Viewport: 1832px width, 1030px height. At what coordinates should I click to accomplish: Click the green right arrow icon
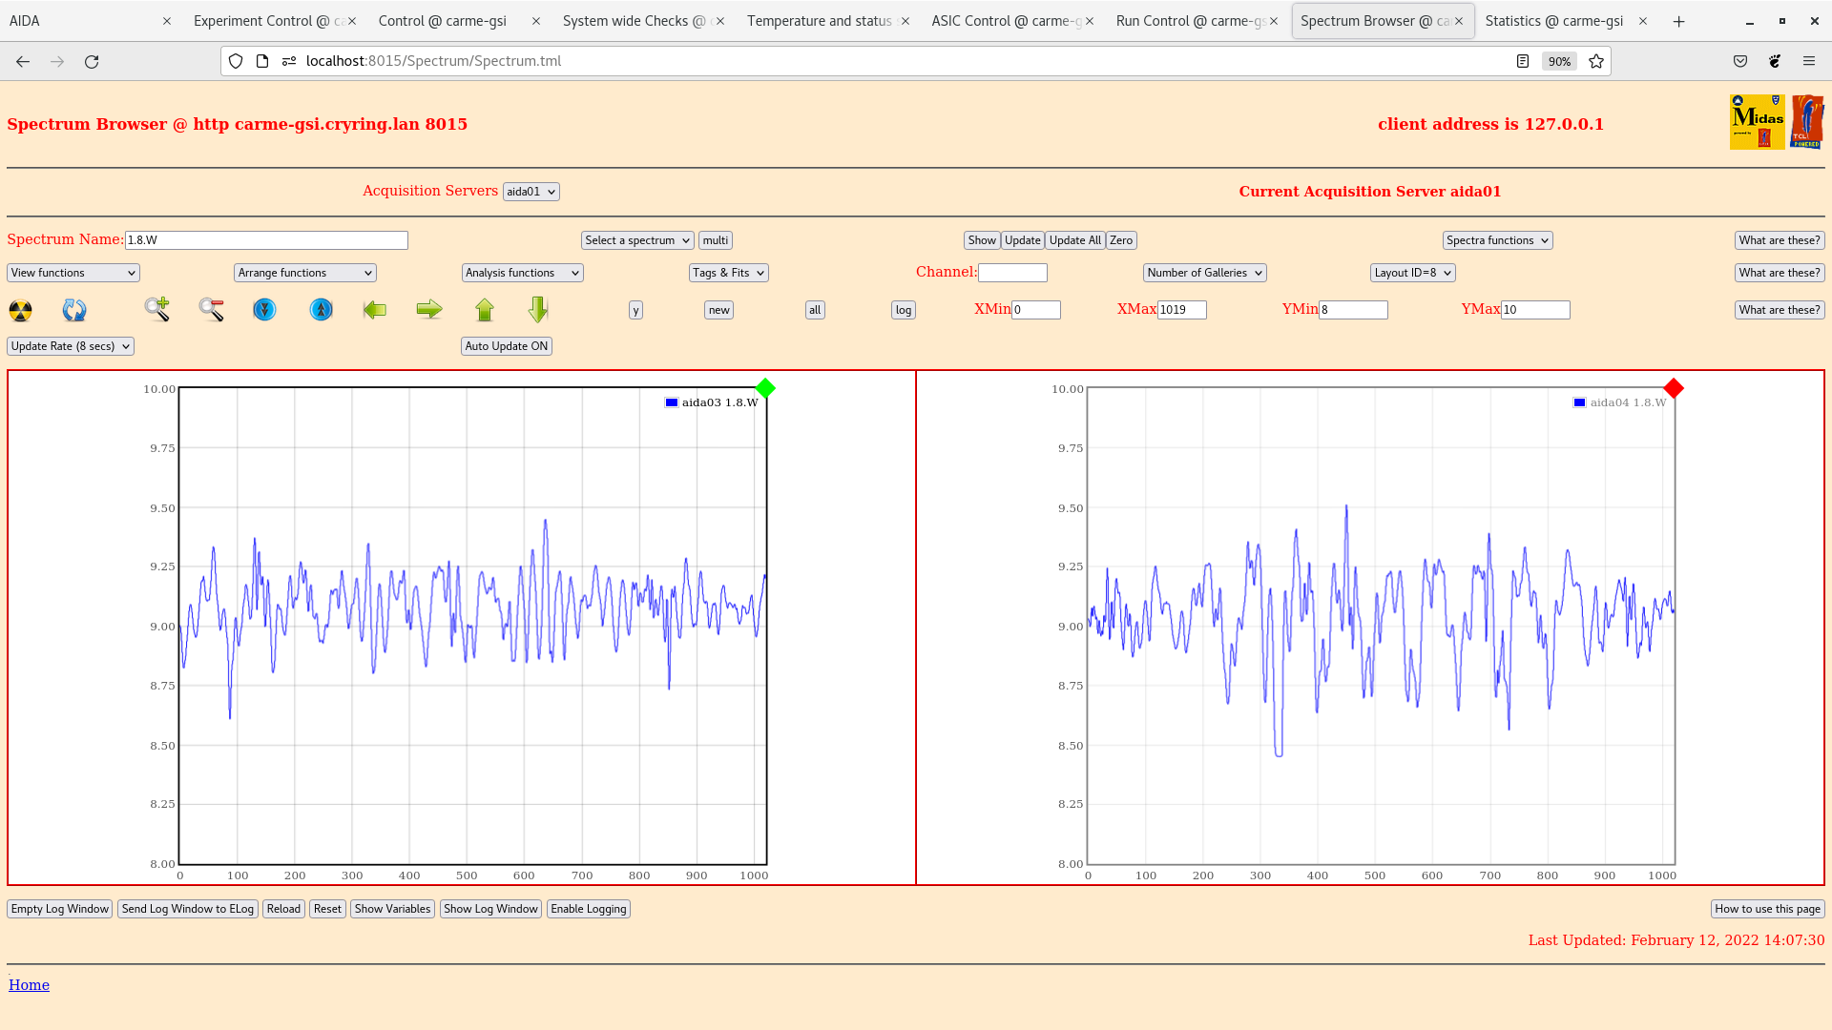pos(429,309)
